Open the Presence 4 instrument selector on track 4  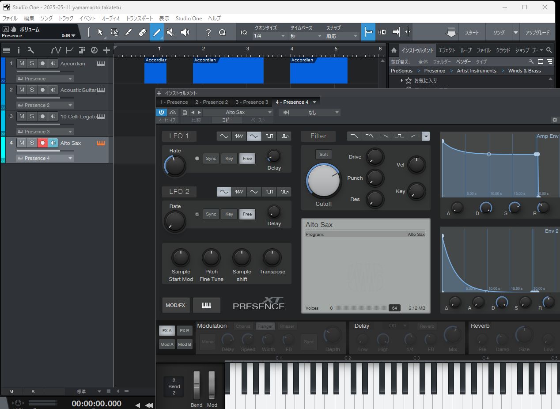tap(45, 158)
